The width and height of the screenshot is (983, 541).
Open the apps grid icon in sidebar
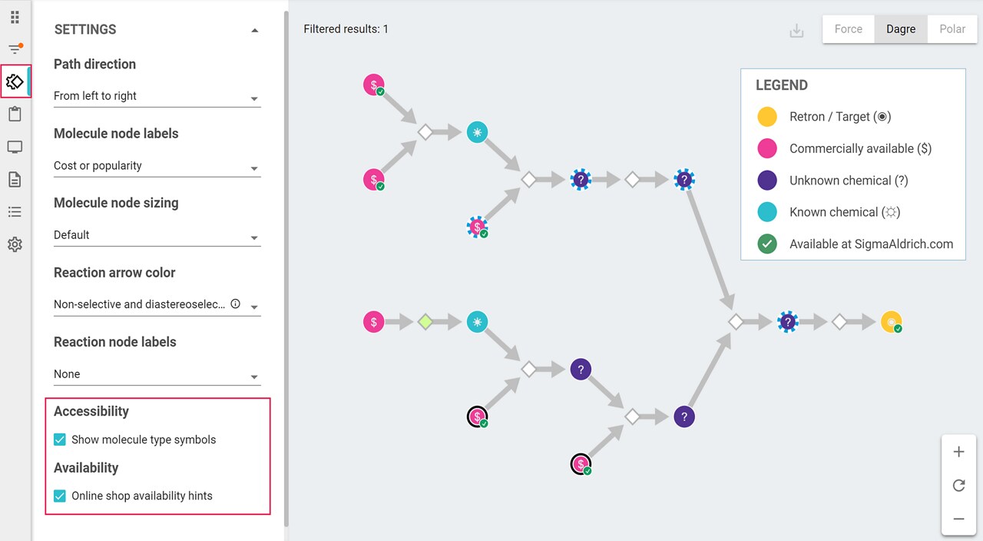(x=15, y=17)
